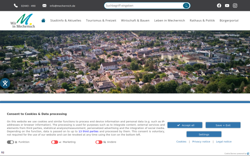Open cookie Settings
Image resolution: width=250 pixels, height=156 pixels.
click(204, 134)
